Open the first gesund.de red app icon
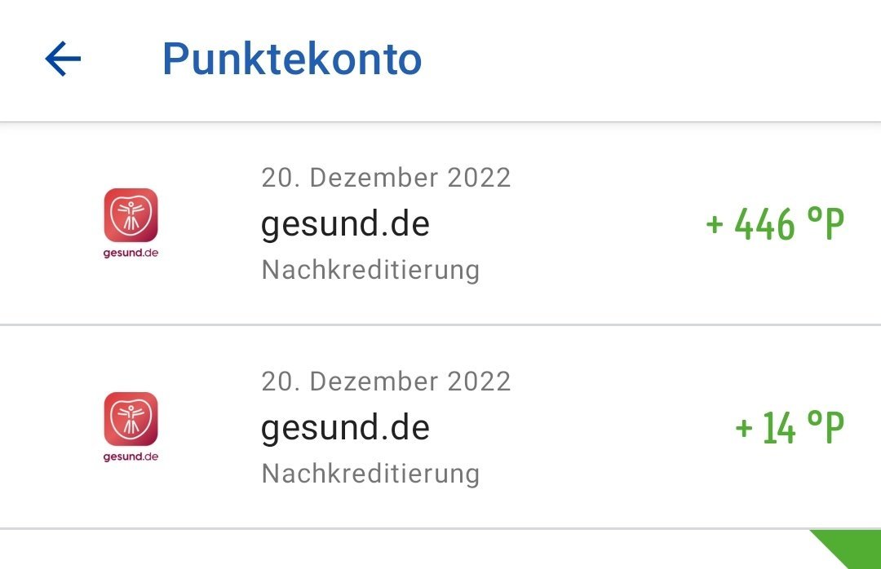Viewport: 881px width, 569px height. click(131, 215)
